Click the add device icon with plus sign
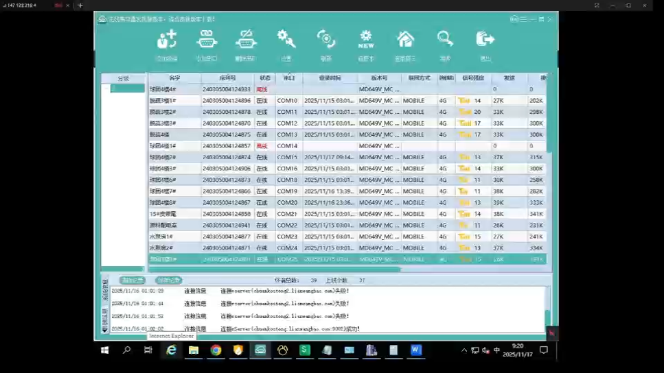Screen dimensions: 664x373 [167, 39]
